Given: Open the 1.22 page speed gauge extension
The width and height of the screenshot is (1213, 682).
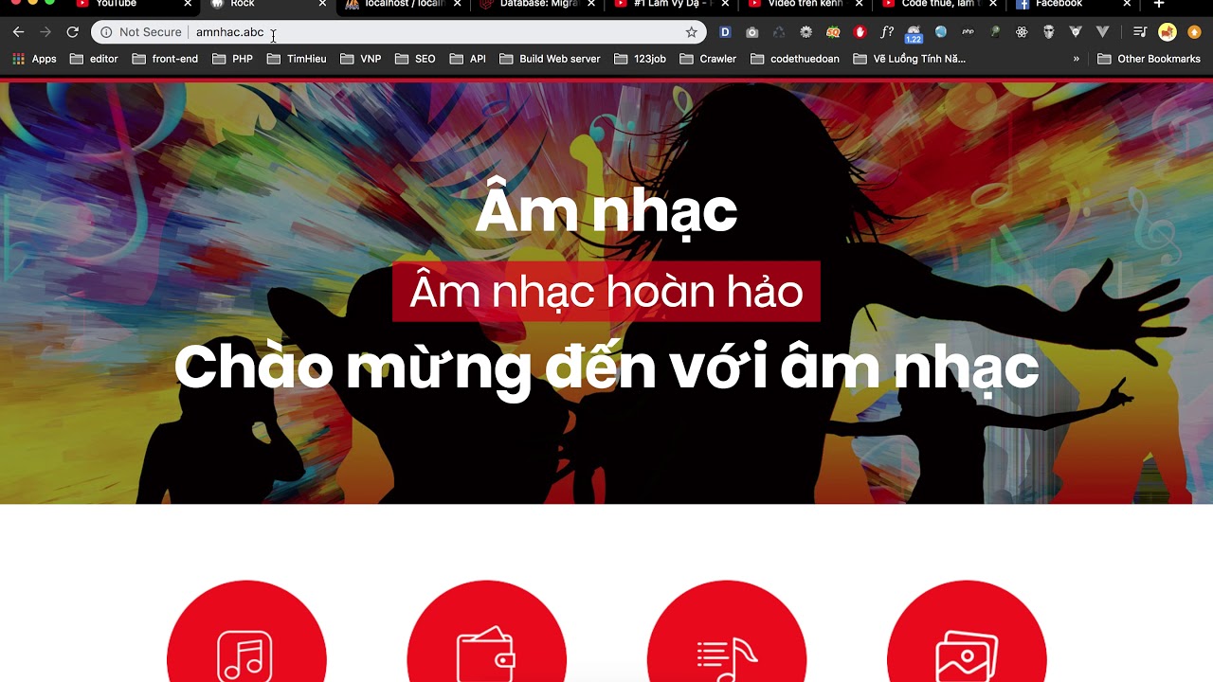Looking at the screenshot, I should [914, 34].
